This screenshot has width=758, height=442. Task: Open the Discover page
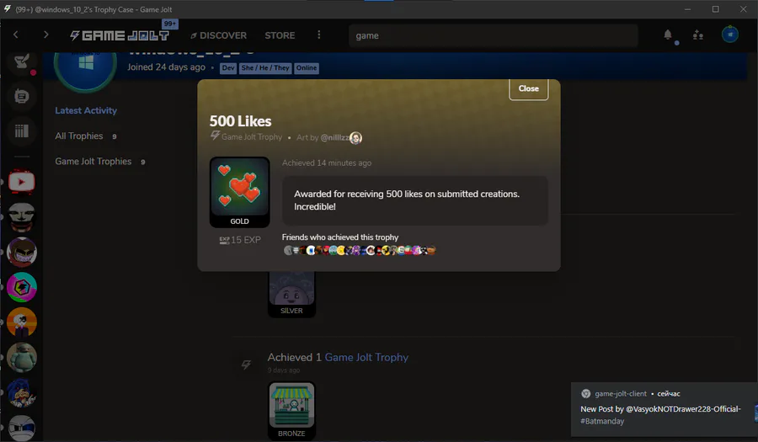[x=218, y=35]
